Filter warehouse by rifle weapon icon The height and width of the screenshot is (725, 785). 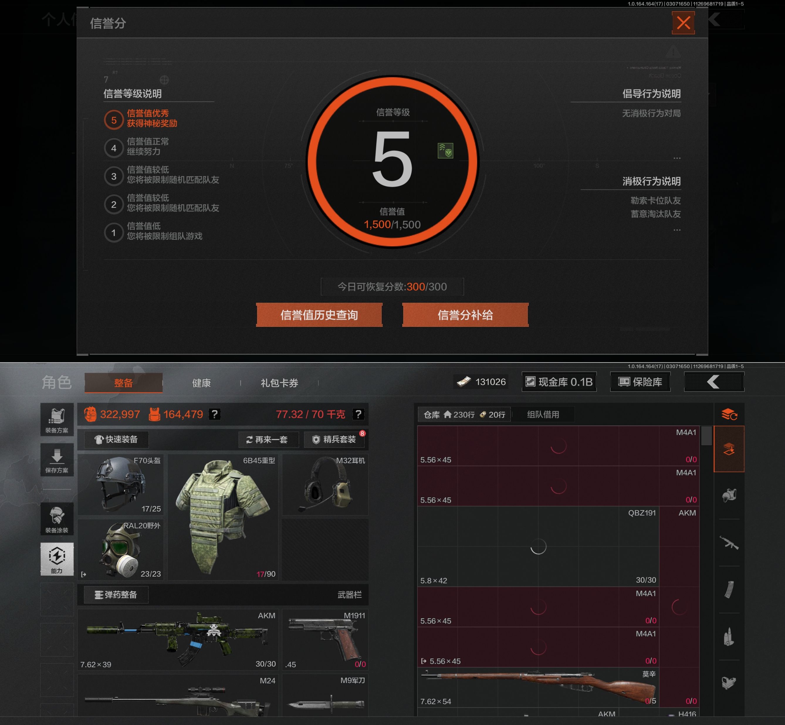(x=729, y=543)
